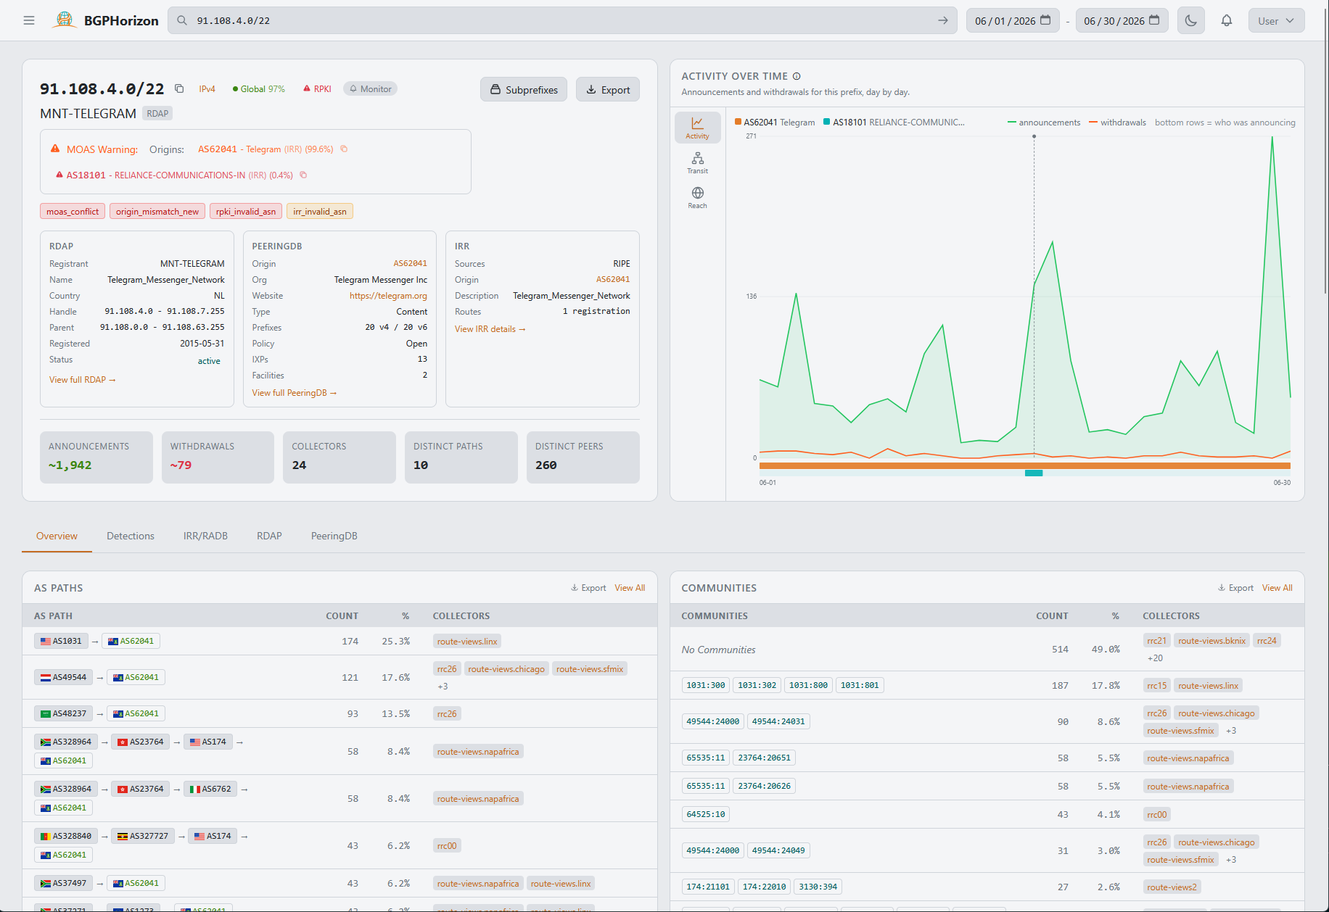Viewport: 1329px width, 912px height.
Task: Toggle AS62041 Telegram legend swatch
Action: point(738,122)
